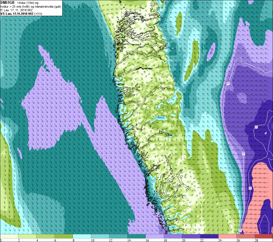Viewport: 273px width, 242px height.
Task: Click the scale label '22'
Action: tap(202, 240)
